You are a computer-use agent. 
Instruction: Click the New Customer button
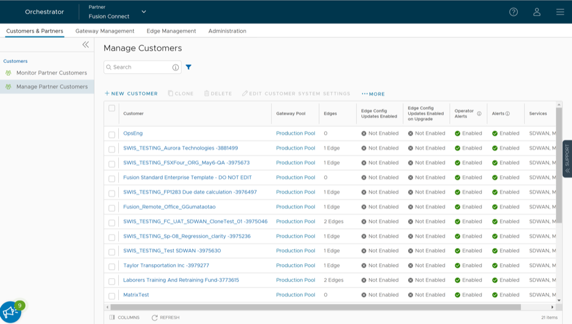(131, 94)
